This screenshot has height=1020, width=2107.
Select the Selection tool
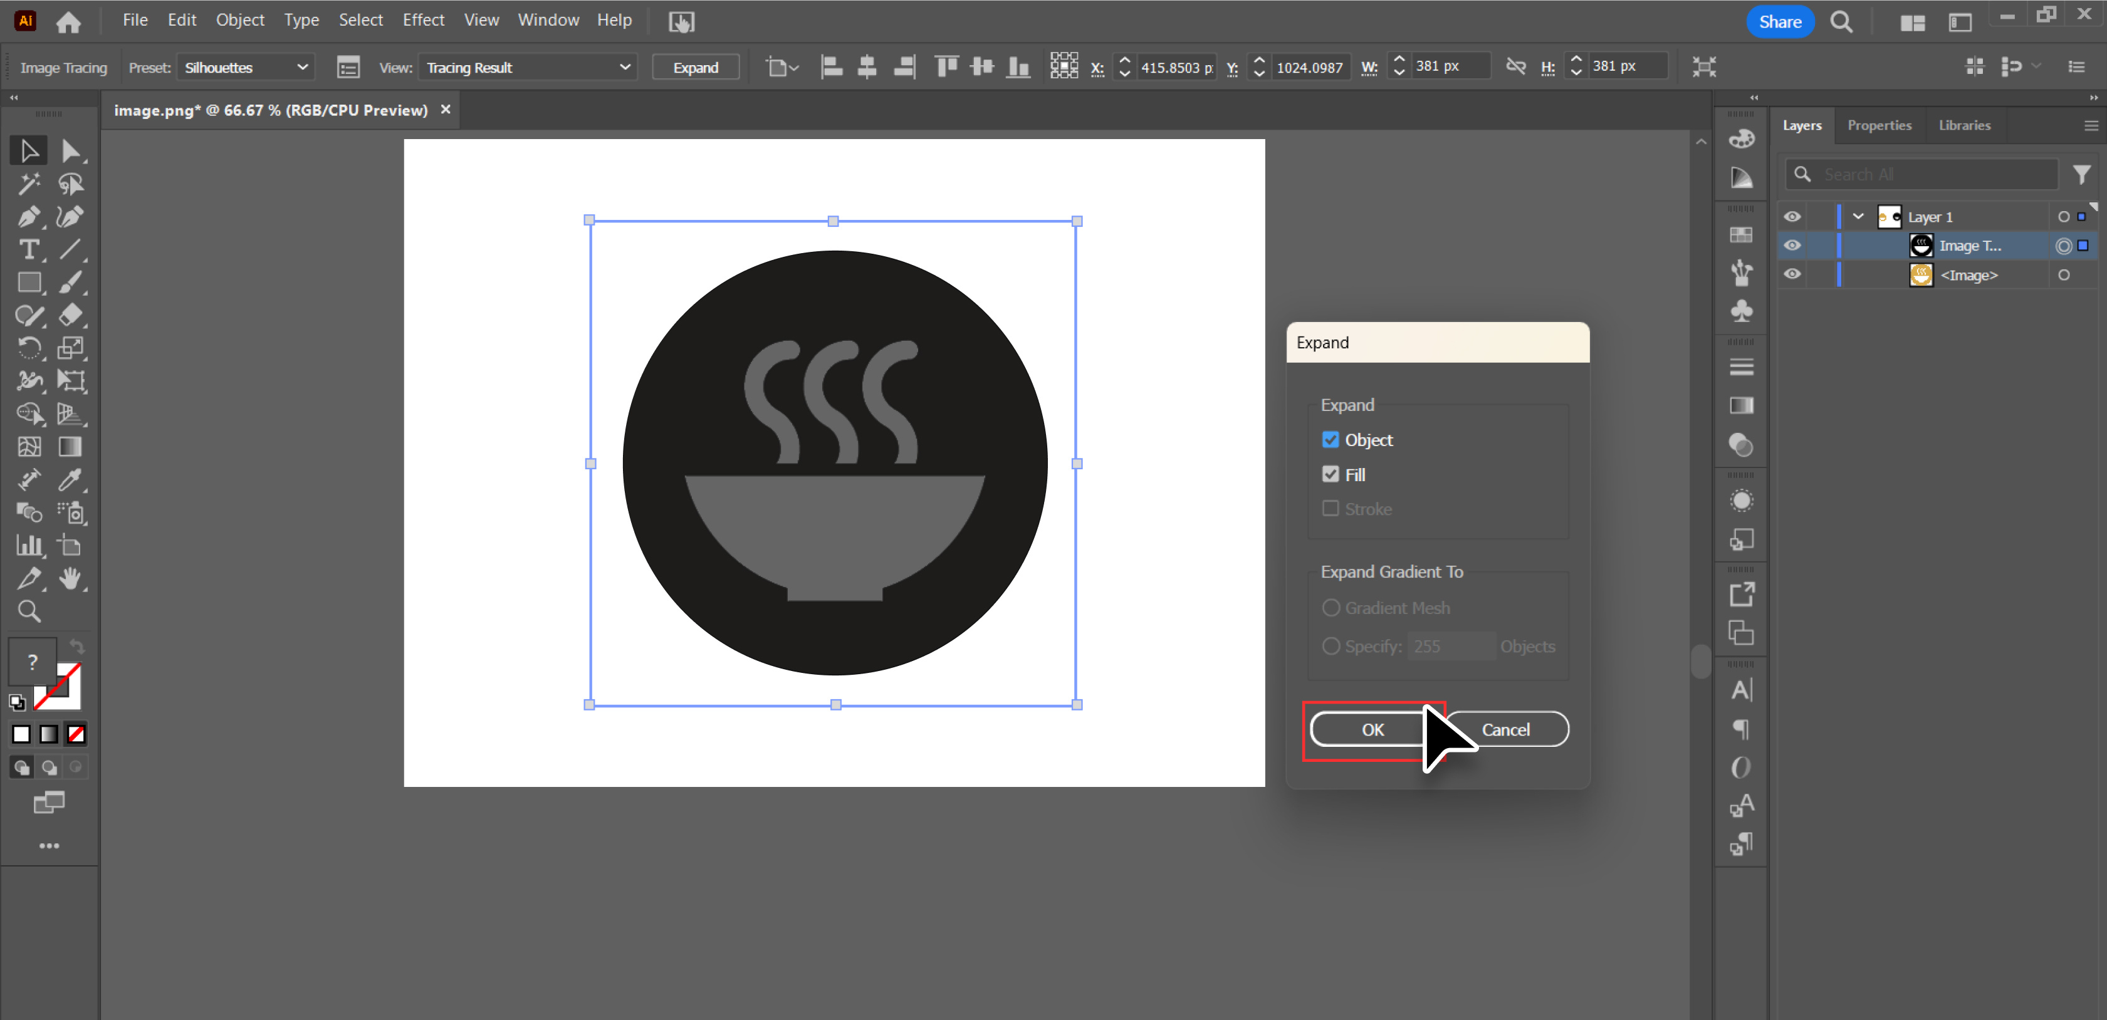pos(29,150)
